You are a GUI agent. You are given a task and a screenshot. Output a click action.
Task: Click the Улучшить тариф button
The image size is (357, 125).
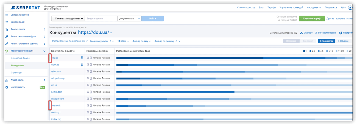312,19
